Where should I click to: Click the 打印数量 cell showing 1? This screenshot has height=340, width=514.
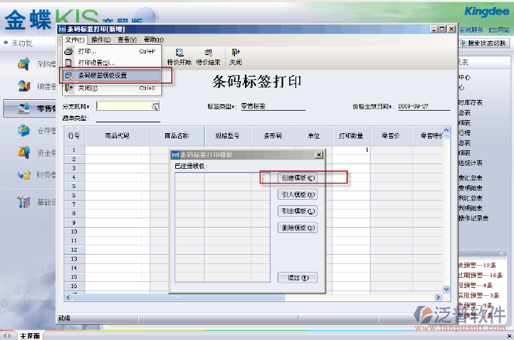[x=351, y=150]
